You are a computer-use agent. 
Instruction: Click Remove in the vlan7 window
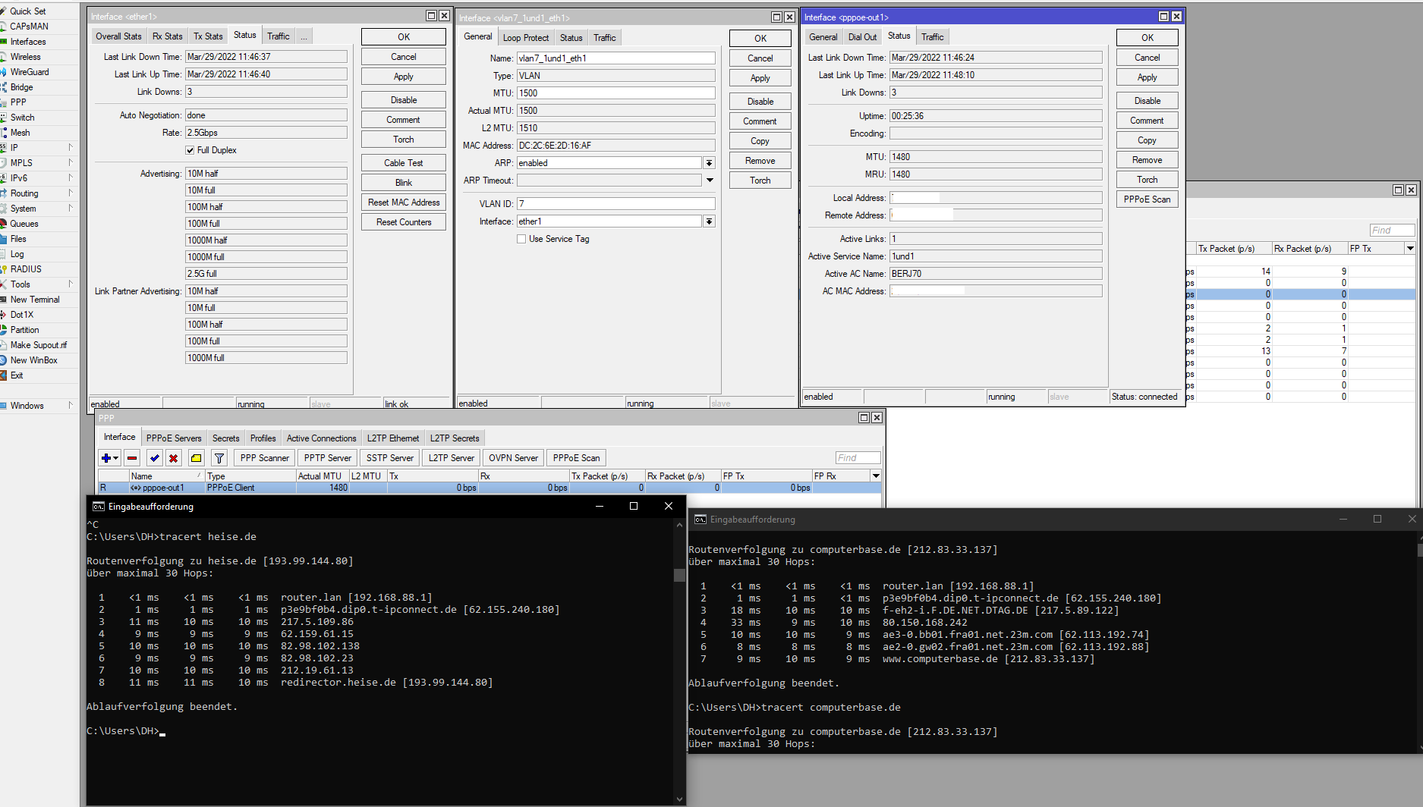pos(760,161)
